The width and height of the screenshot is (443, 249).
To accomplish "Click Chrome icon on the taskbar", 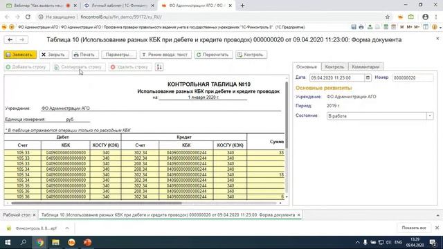I will point(40,243).
